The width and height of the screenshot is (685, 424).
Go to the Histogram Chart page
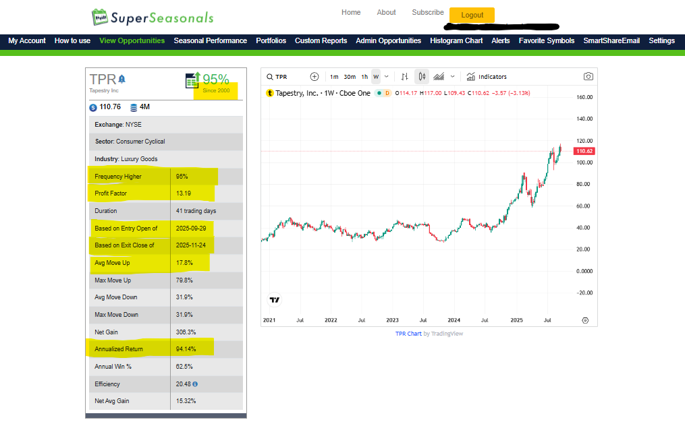pyautogui.click(x=456, y=40)
